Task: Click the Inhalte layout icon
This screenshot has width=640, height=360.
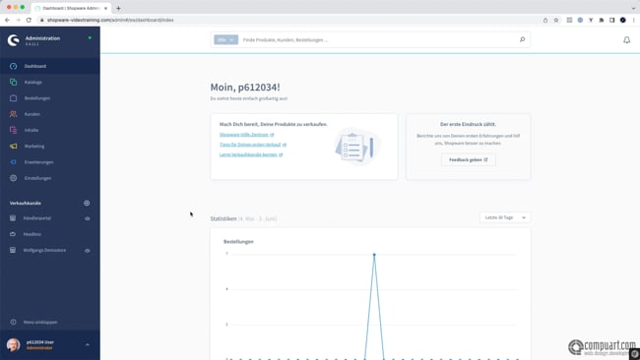Action: [x=13, y=130]
